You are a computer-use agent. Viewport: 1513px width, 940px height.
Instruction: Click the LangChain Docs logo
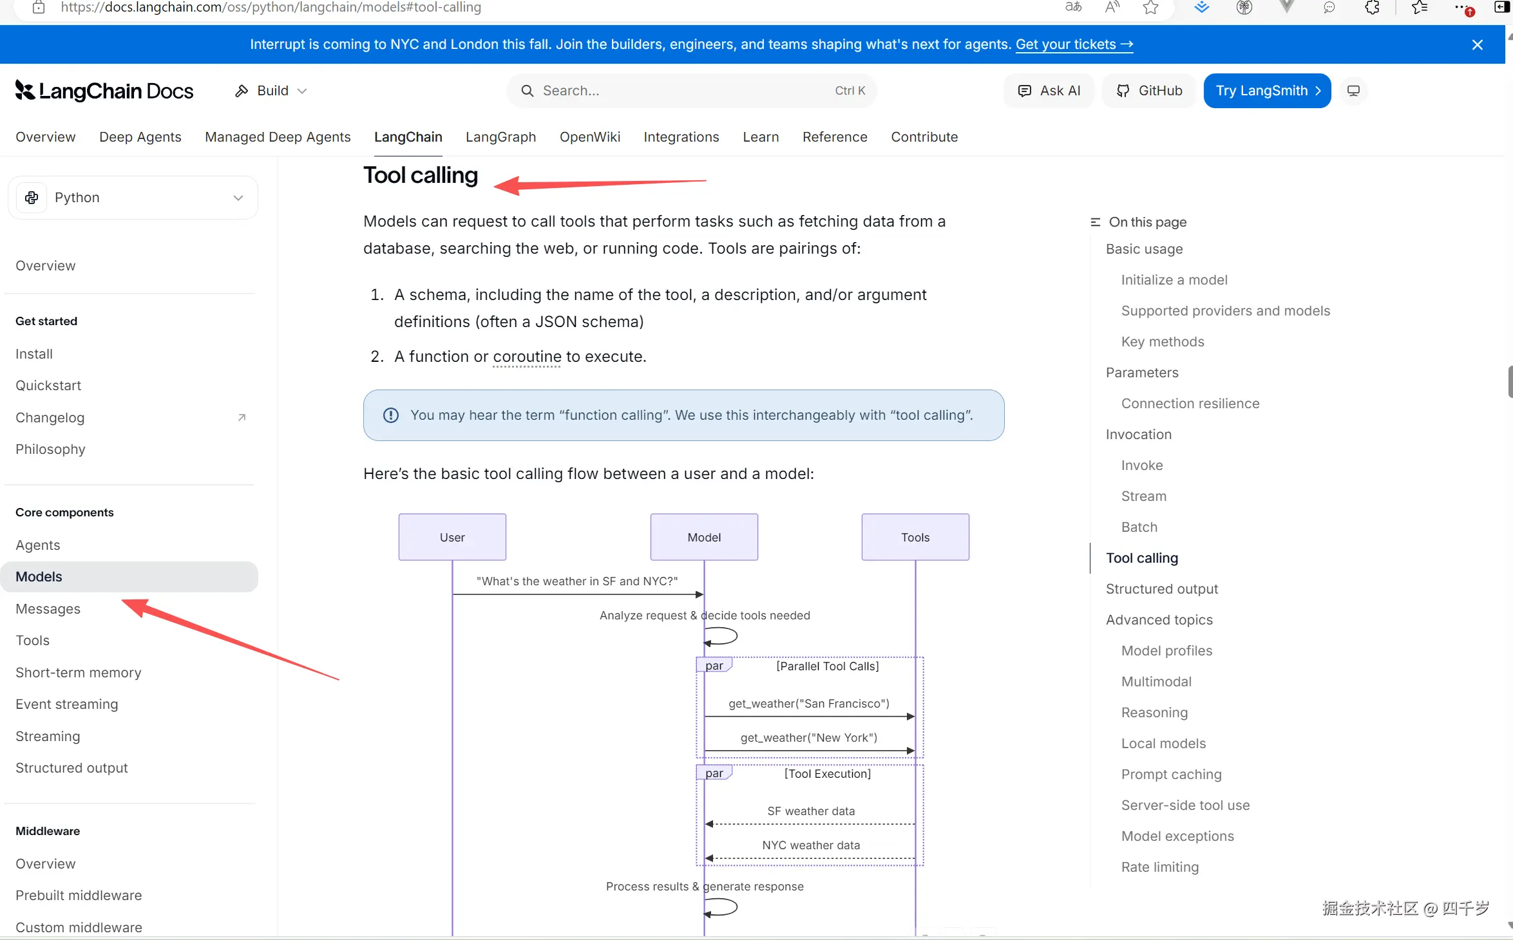(x=104, y=91)
